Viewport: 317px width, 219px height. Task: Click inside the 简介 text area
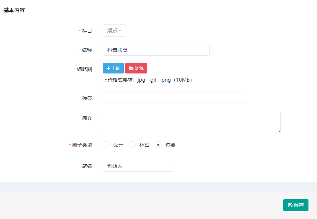click(191, 122)
